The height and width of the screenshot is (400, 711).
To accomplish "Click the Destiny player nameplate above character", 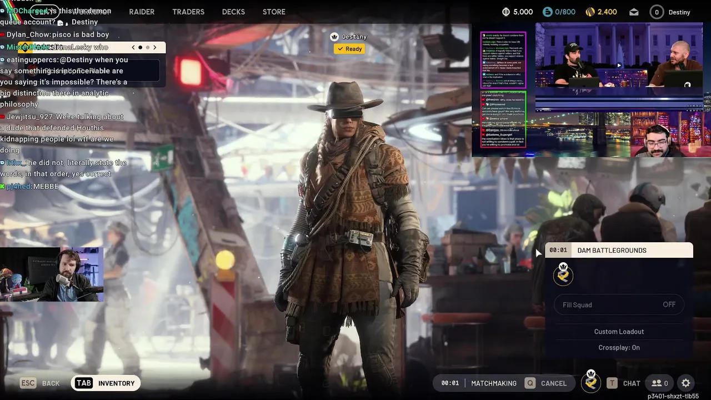I will (x=354, y=37).
